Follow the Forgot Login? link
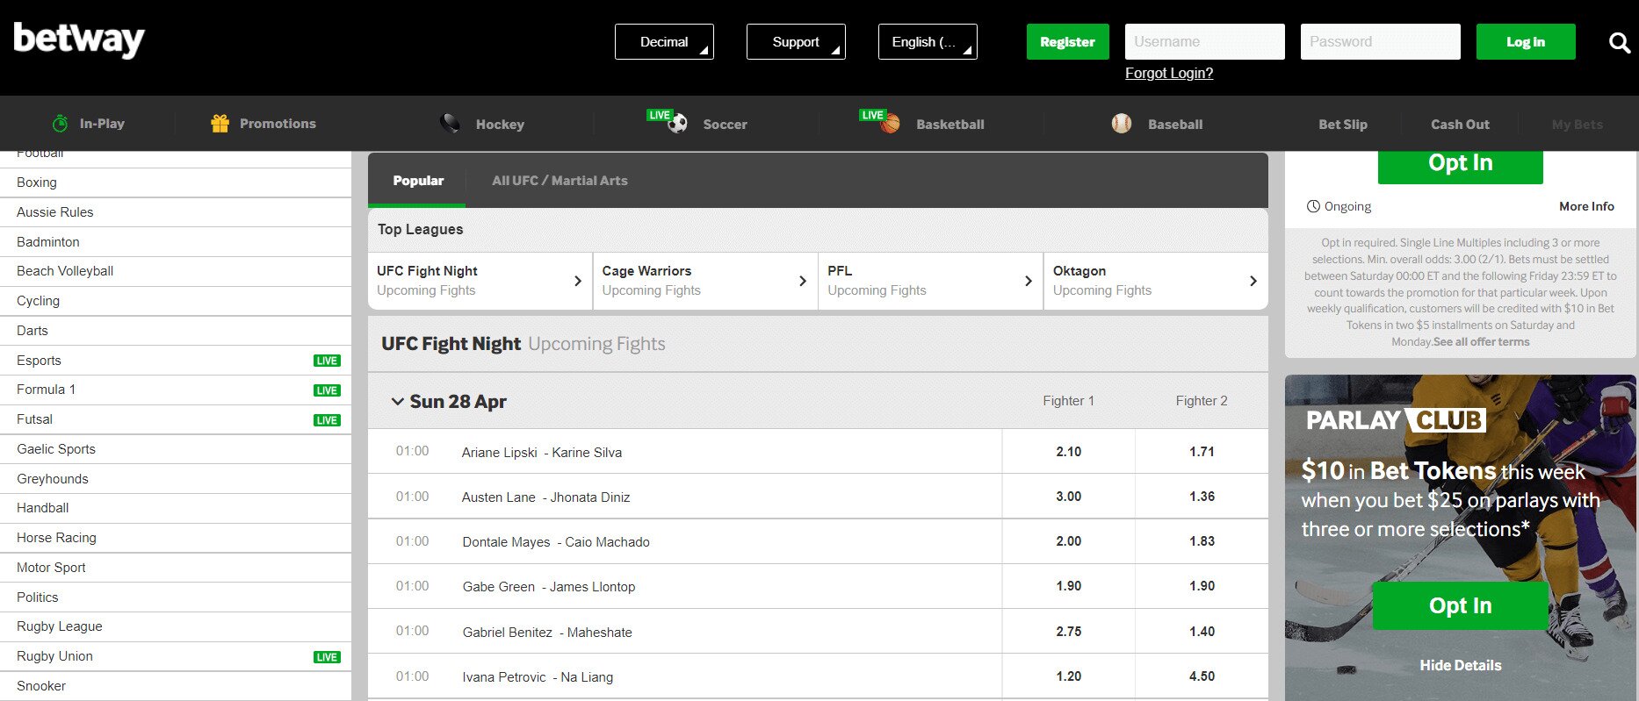The height and width of the screenshot is (701, 1639). click(x=1169, y=73)
